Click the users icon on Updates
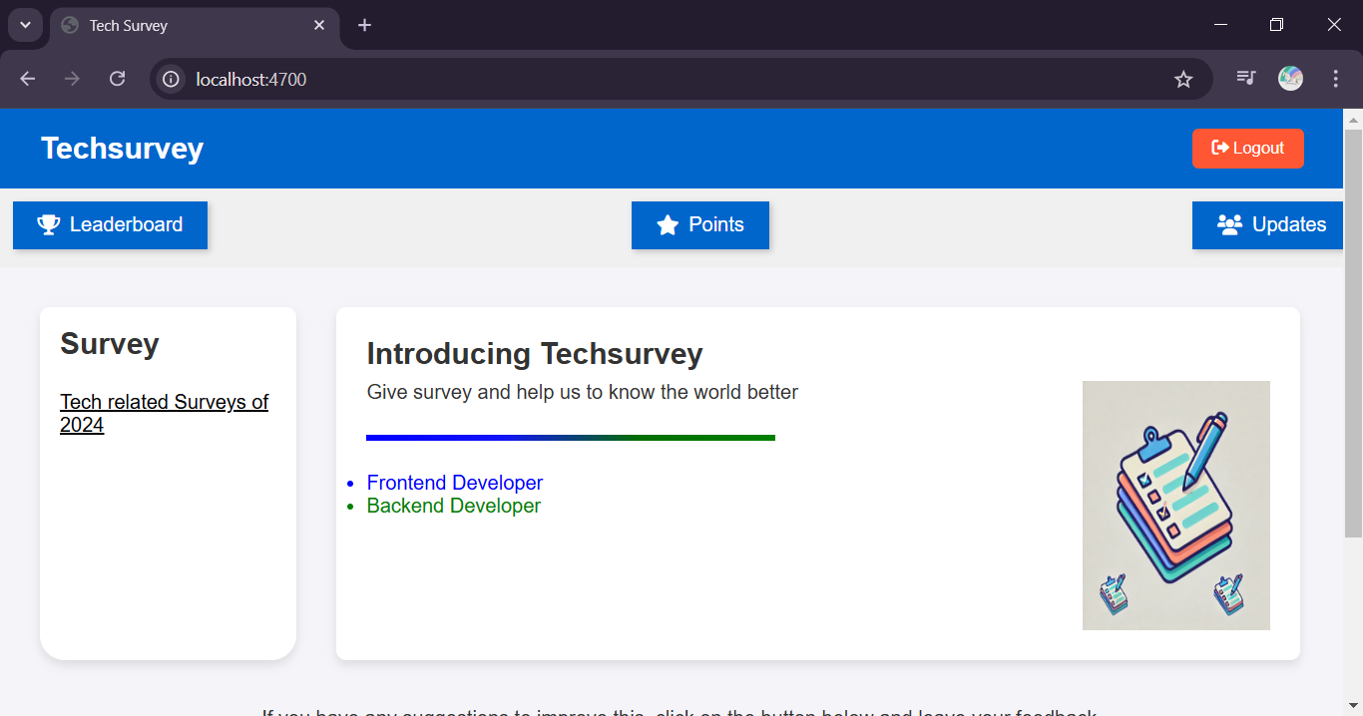1363x716 pixels. 1229,225
